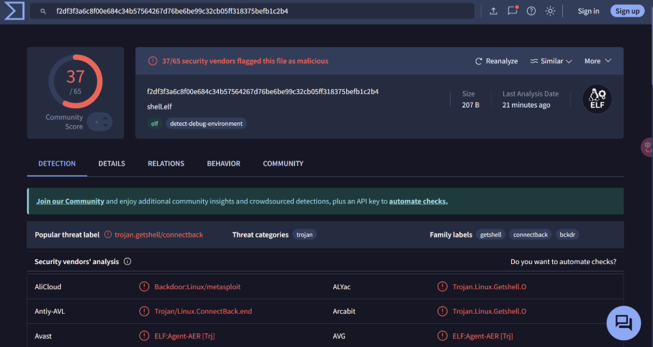The width and height of the screenshot is (653, 347).
Task: Toggle the light/dark theme sun icon
Action: click(550, 11)
